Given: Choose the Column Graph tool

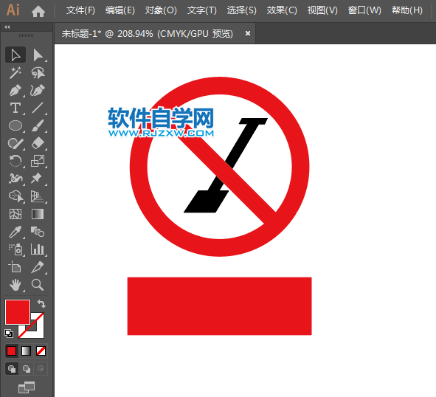Looking at the screenshot, I should [x=38, y=249].
